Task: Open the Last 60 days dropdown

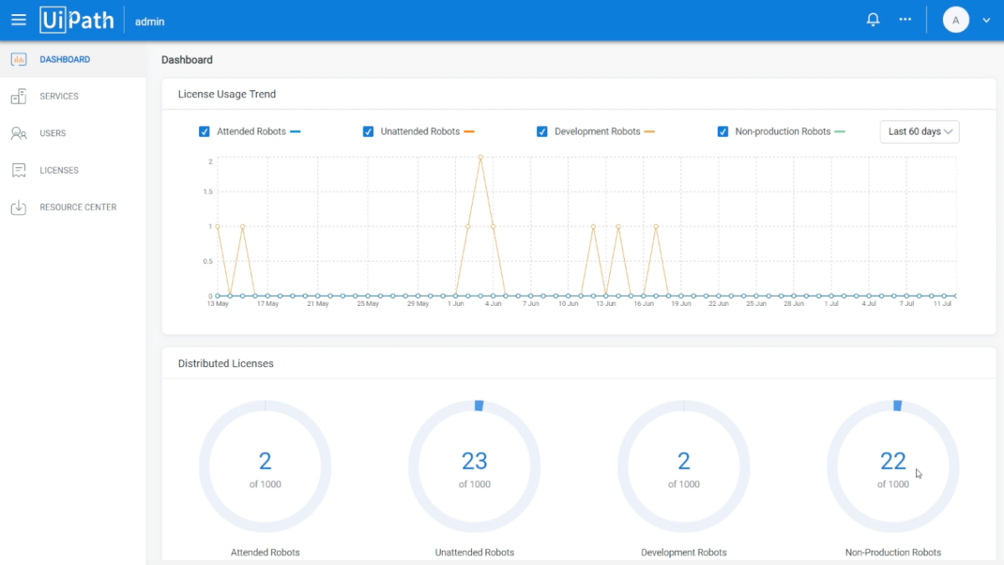Action: click(x=919, y=131)
